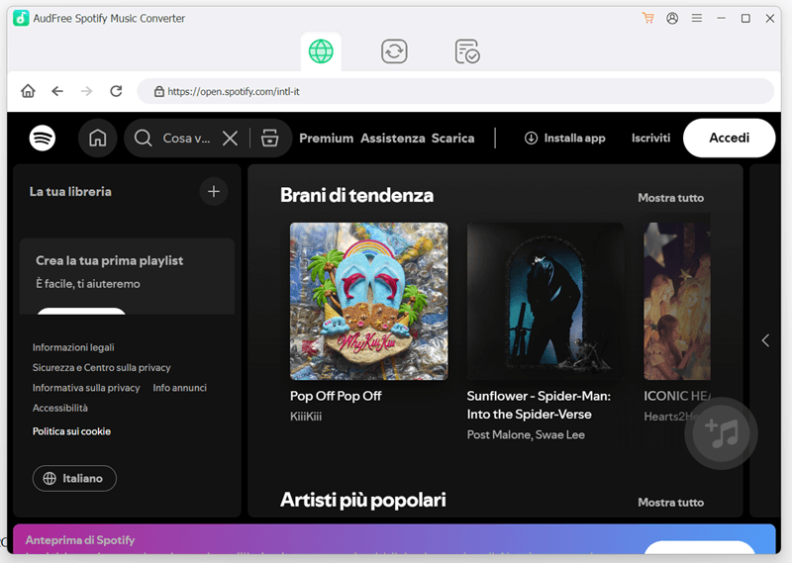
Task: Clear the search field with X
Action: (231, 138)
